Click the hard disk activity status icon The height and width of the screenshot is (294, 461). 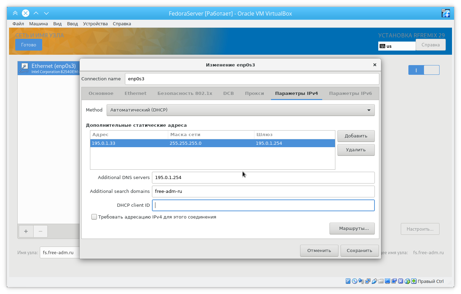(x=348, y=281)
